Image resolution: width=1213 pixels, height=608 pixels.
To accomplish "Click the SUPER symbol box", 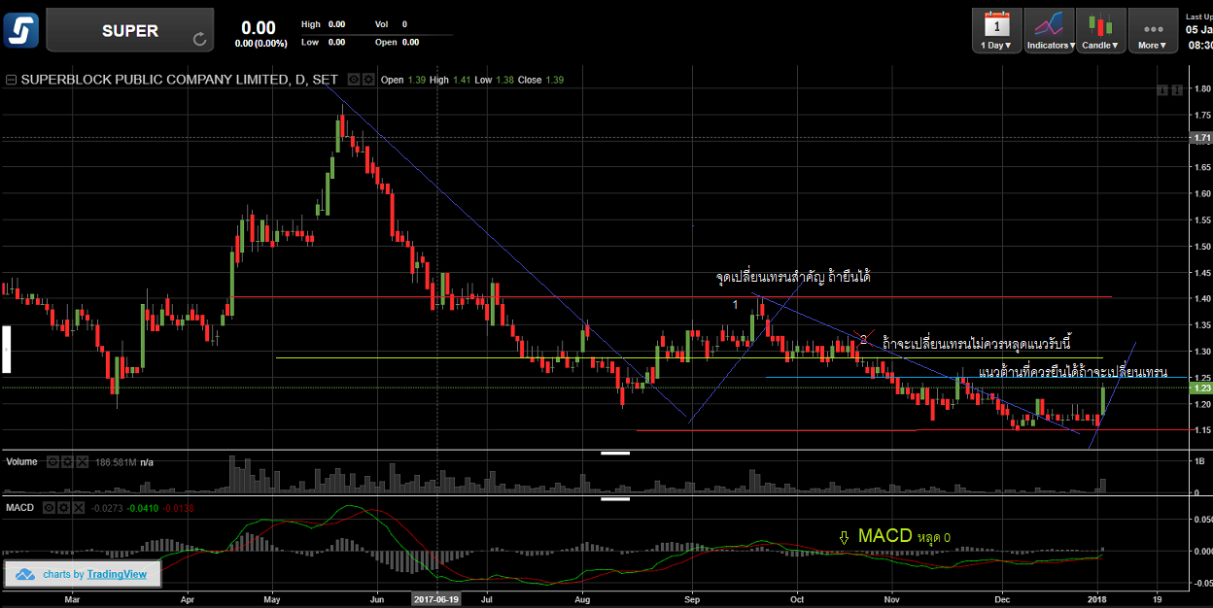I will (x=130, y=30).
